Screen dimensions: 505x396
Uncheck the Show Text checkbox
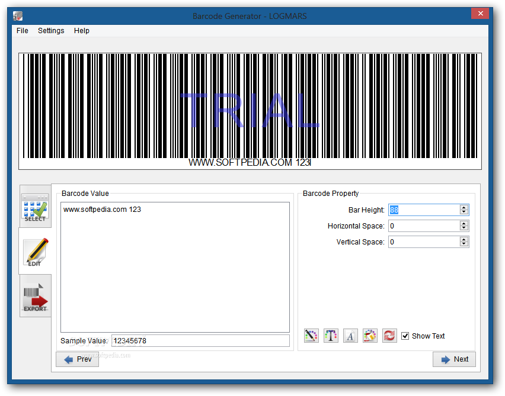(x=405, y=336)
